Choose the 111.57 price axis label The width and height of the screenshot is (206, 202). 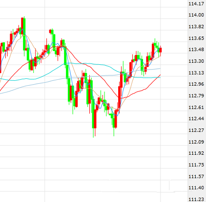[196, 177]
